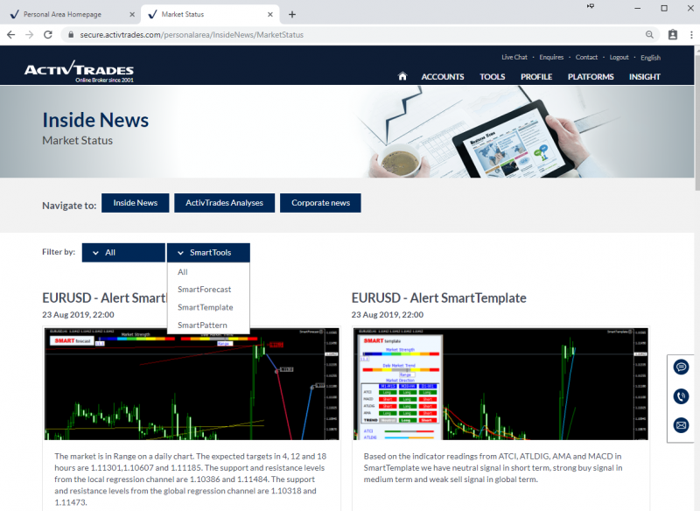Image resolution: width=700 pixels, height=511 pixels.
Task: Close the Market Status tab
Action: 270,14
